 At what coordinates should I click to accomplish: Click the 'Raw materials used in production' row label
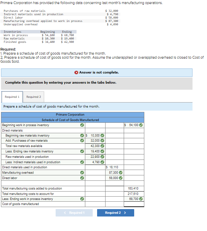pyautogui.click(x=27, y=157)
